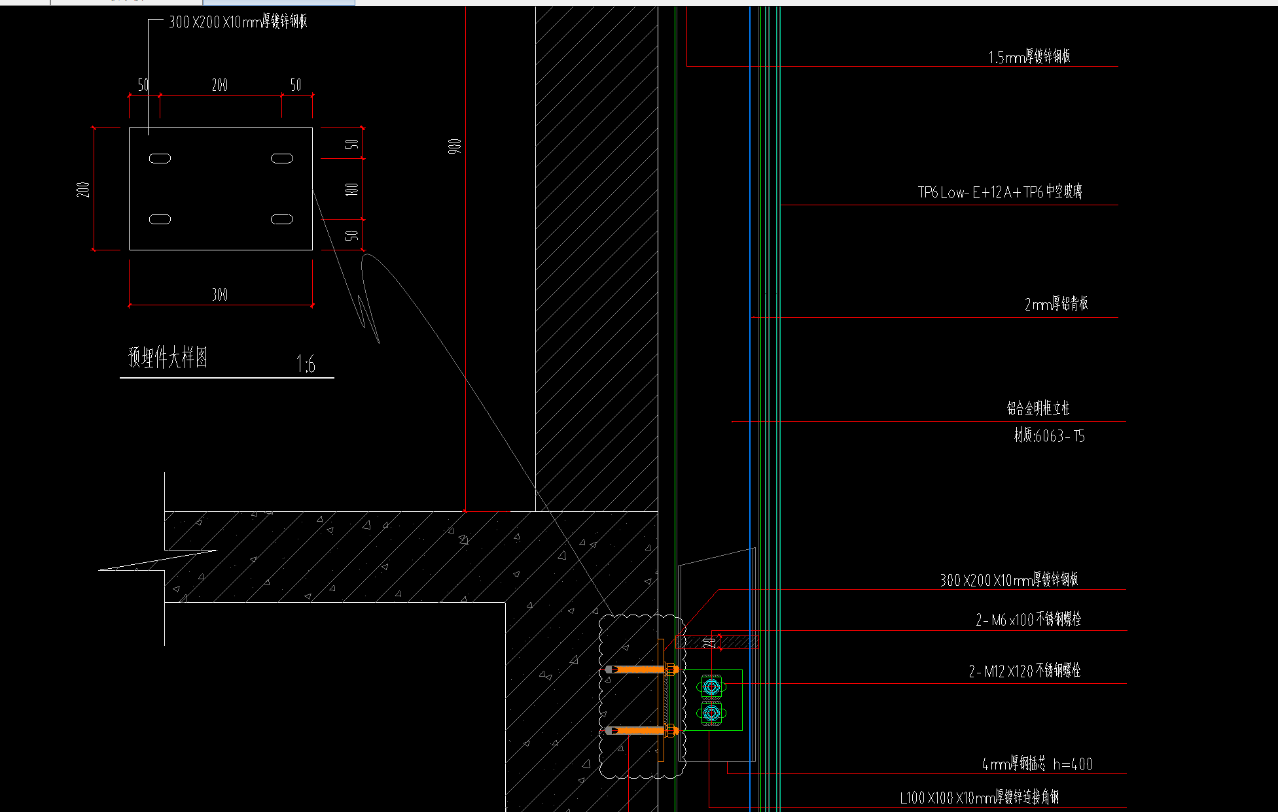Select the 2mm厚铝背板 annotation text
Screen dimensions: 1278x812
pos(1056,304)
